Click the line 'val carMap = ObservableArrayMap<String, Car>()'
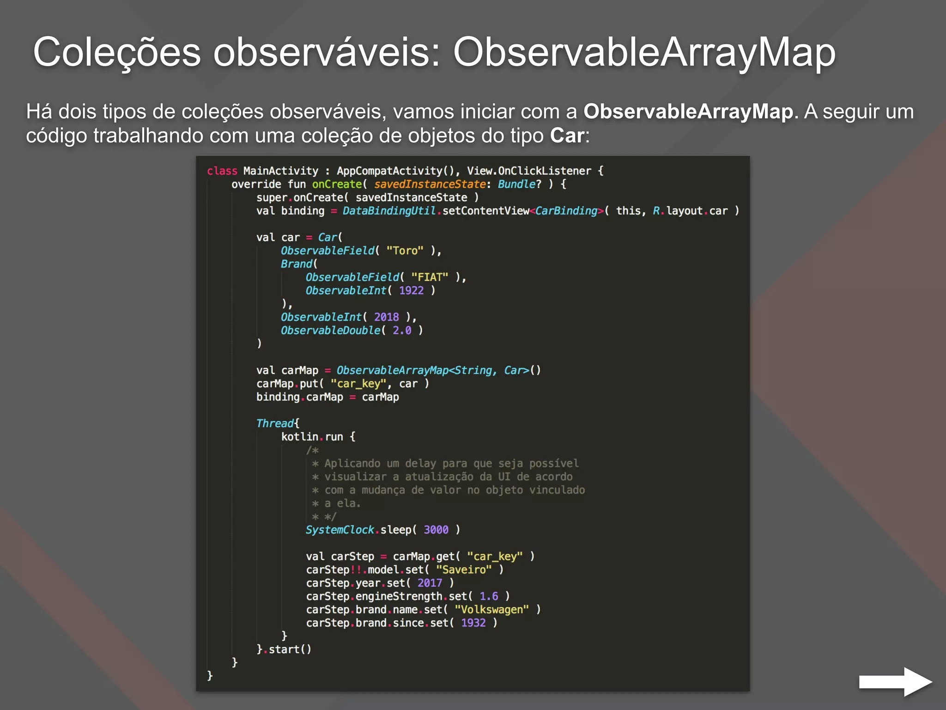Viewport: 946px width, 710px height. [x=399, y=370]
